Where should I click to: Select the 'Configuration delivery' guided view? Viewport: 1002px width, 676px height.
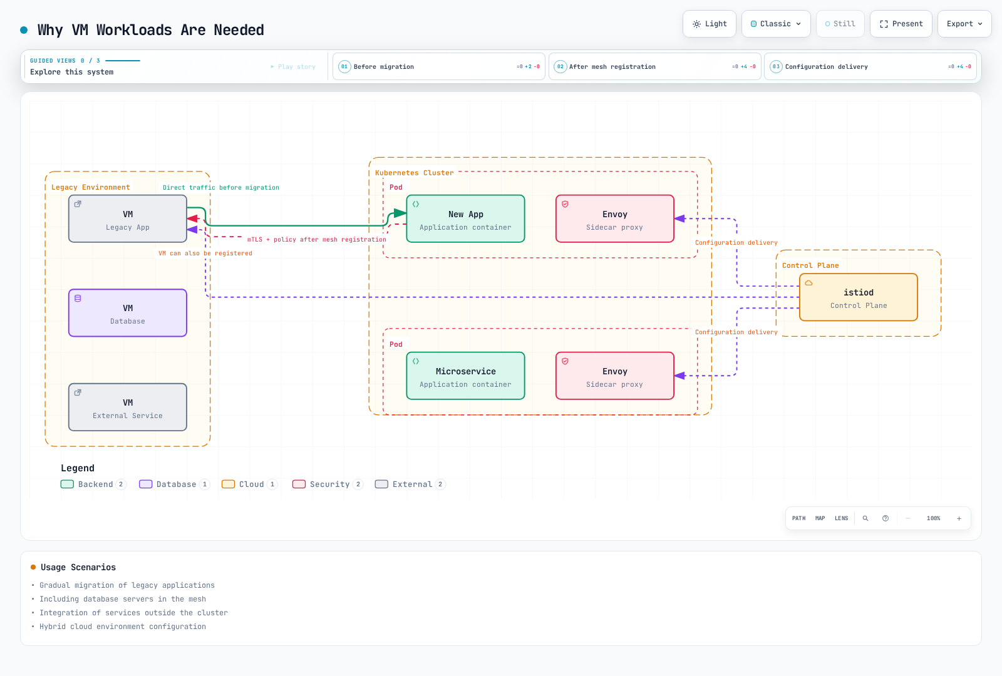click(x=870, y=66)
